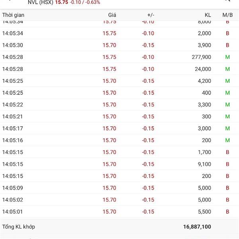239x239 pixels.
Task: Select the 14:05:30 trade row
Action: 119,45
